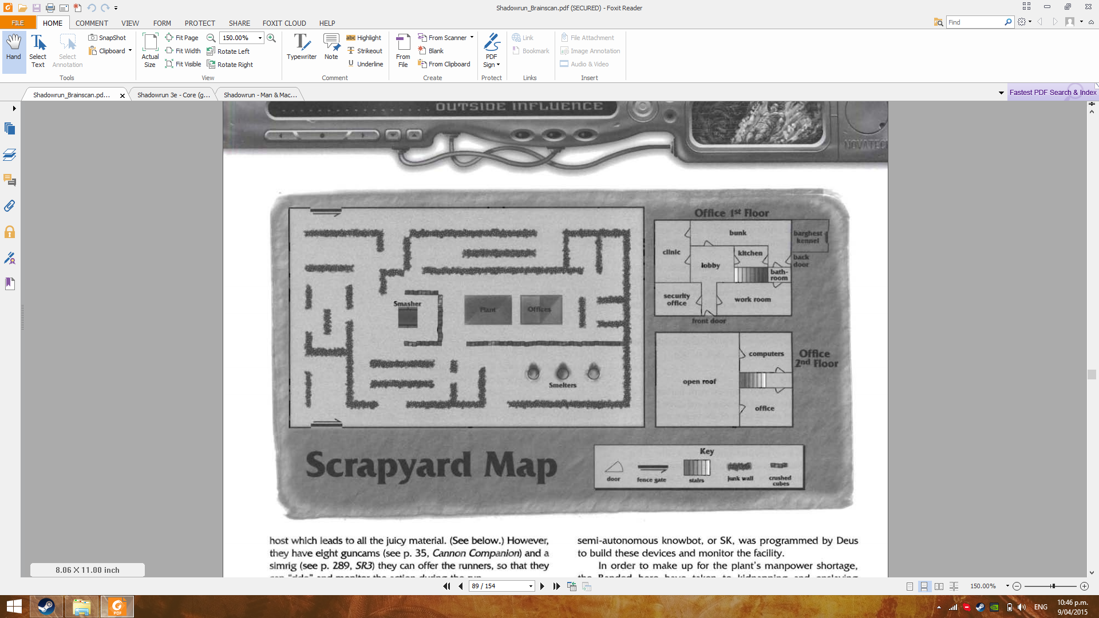Screen dimensions: 1099x618
Task: Click Fit Width button
Action: click(183, 51)
